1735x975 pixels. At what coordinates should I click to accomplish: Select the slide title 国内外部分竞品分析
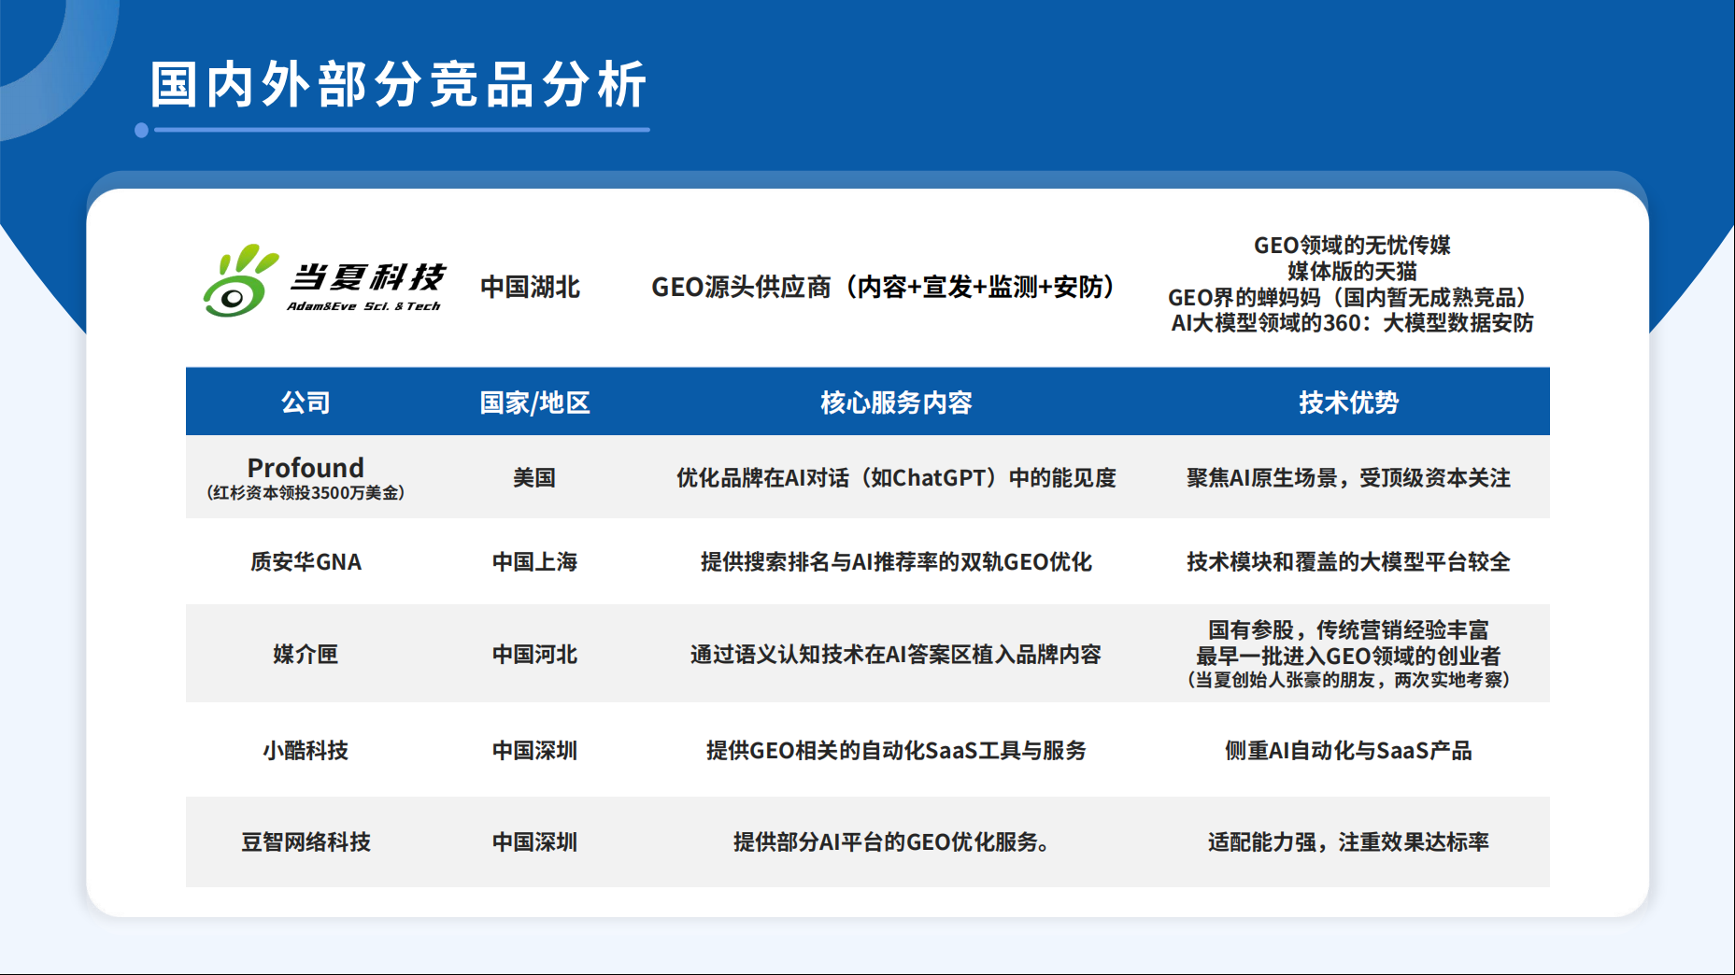pyautogui.click(x=399, y=85)
